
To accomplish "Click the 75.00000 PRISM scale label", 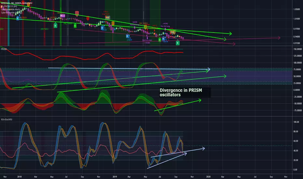I will point(297,69).
